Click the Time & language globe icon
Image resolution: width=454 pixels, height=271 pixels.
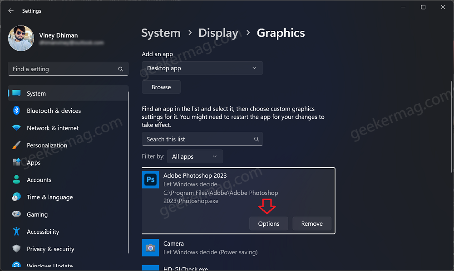(x=16, y=197)
